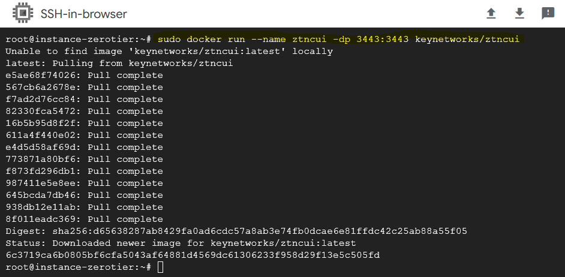Image resolution: width=565 pixels, height=277 pixels.
Task: Click the container ID starting with 6c3719ca
Action: click(x=193, y=255)
